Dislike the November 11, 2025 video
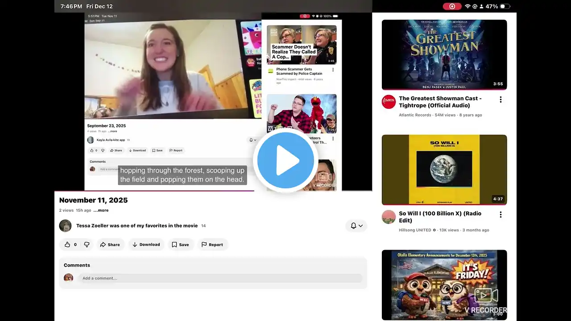571x321 pixels. point(87,244)
